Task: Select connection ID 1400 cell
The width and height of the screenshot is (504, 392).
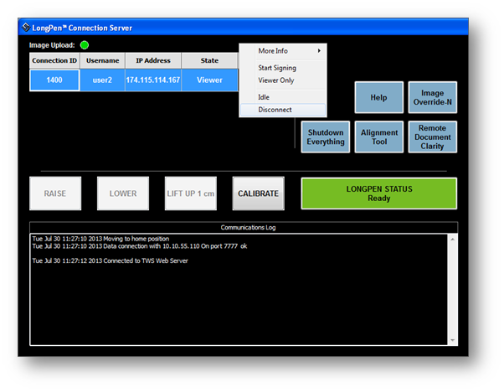Action: click(x=54, y=80)
